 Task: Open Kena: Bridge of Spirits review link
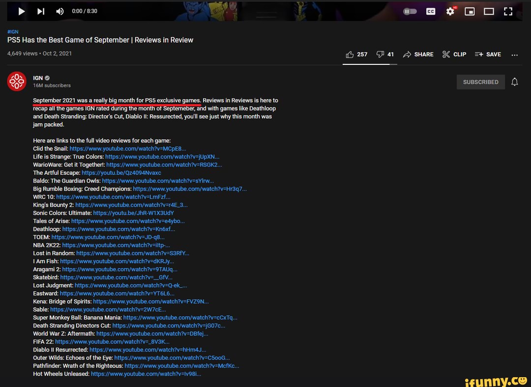pyautogui.click(x=151, y=302)
